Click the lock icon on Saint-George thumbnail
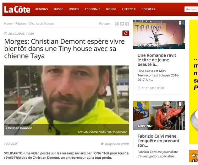This screenshot has width=198, height=165. click(180, 23)
